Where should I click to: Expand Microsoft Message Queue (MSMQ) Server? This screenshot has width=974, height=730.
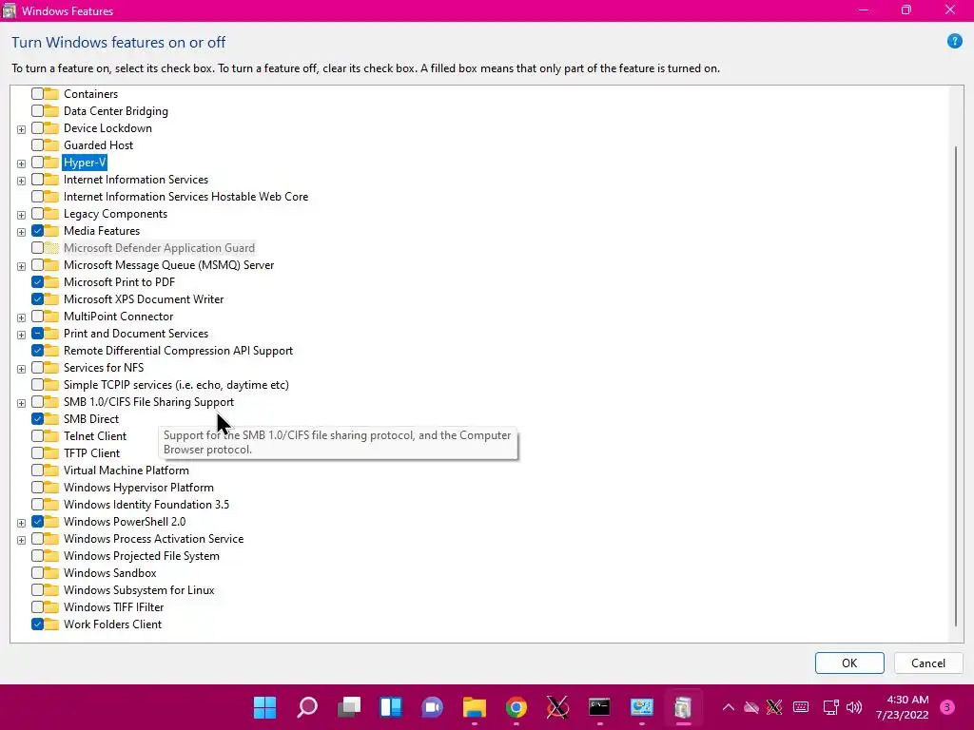pyautogui.click(x=21, y=266)
